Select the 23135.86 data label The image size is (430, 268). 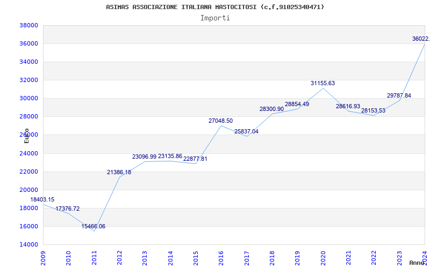coord(170,157)
